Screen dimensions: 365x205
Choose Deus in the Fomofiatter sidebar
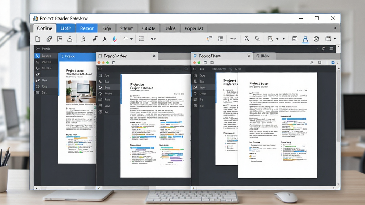(108, 88)
